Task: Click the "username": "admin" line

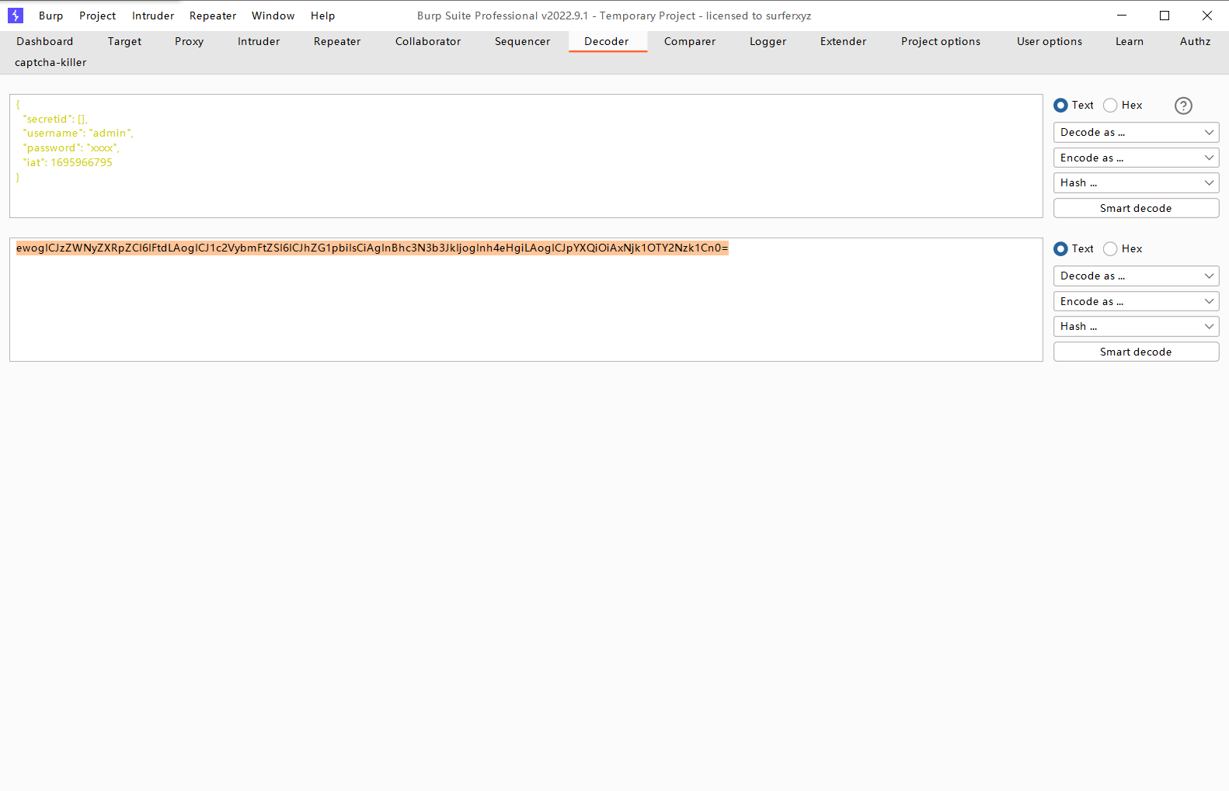Action: [78, 134]
